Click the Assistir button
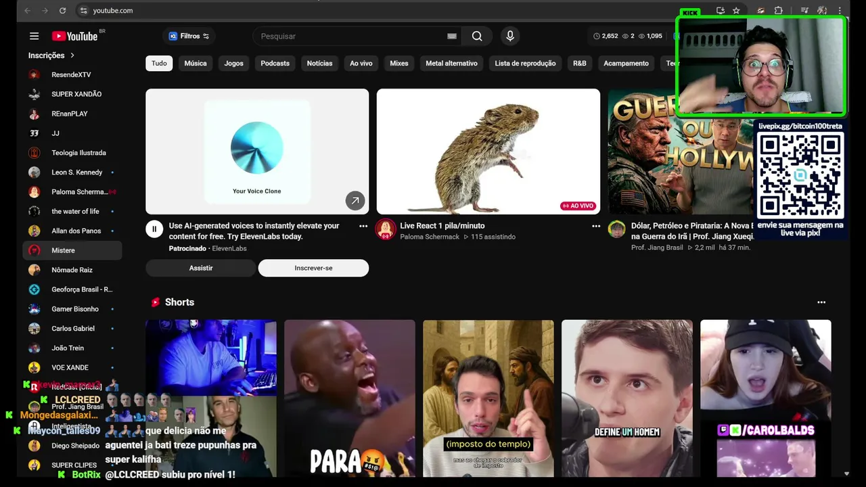 pos(201,268)
